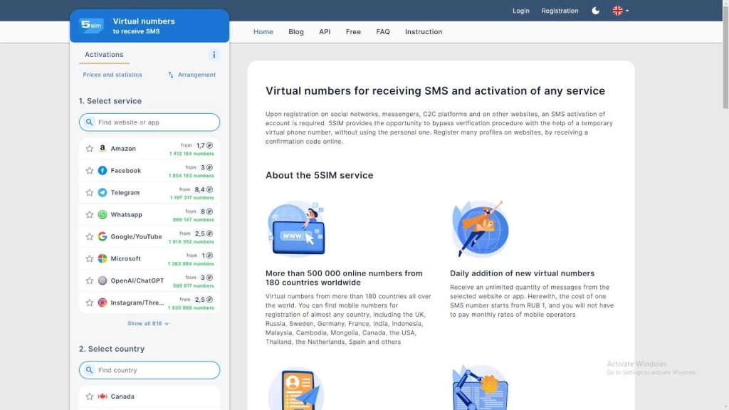Screen dimensions: 729x410
Task: Open the language flag dropdown
Action: [x=620, y=11]
